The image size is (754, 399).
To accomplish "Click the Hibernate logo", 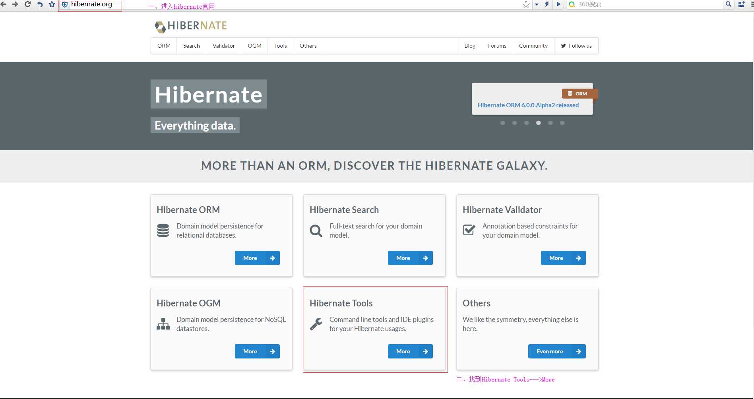I will tap(191, 26).
